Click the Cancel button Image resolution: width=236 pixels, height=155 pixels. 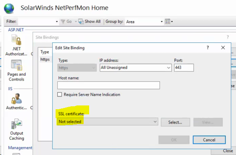tap(209, 140)
